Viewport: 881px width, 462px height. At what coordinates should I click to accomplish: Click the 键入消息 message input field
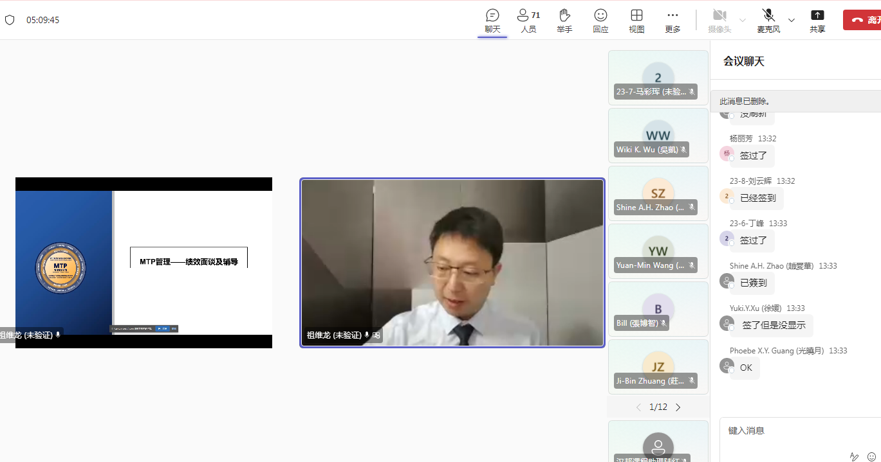(798, 431)
